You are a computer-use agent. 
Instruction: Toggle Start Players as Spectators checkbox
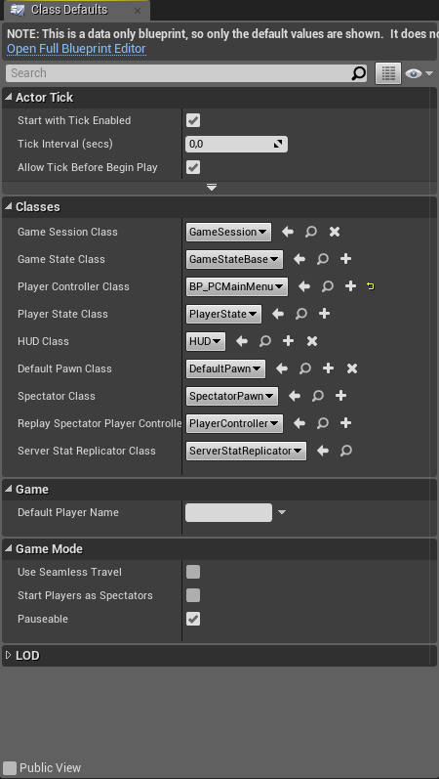tap(193, 595)
